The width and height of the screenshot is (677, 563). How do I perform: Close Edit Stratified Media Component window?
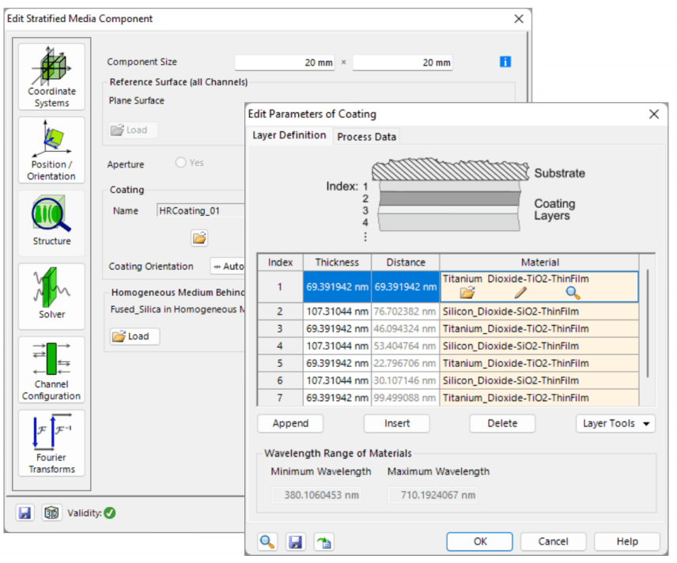519,18
